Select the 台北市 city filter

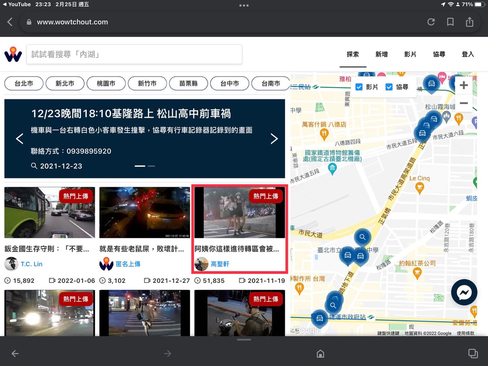click(x=24, y=83)
